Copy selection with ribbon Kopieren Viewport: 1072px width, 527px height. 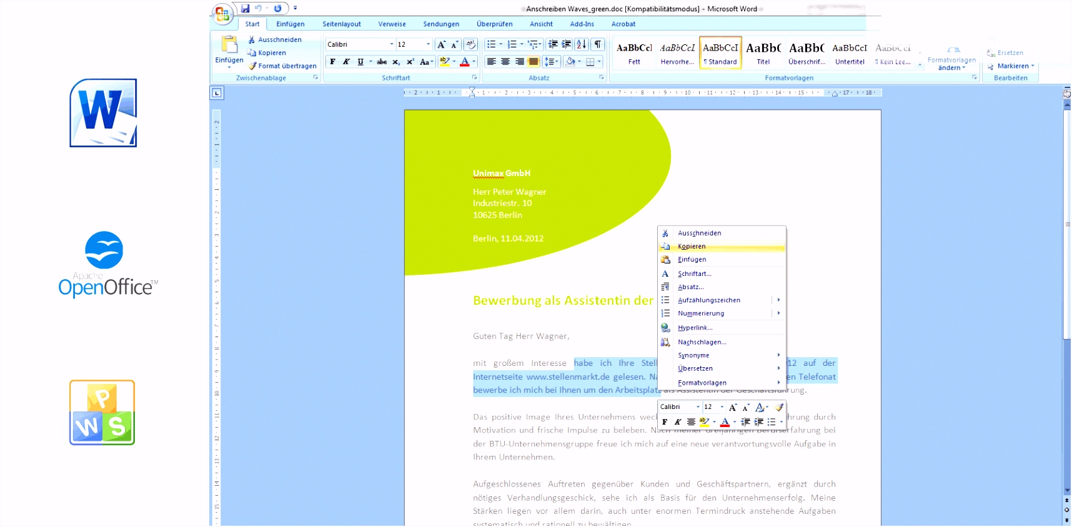pos(267,52)
